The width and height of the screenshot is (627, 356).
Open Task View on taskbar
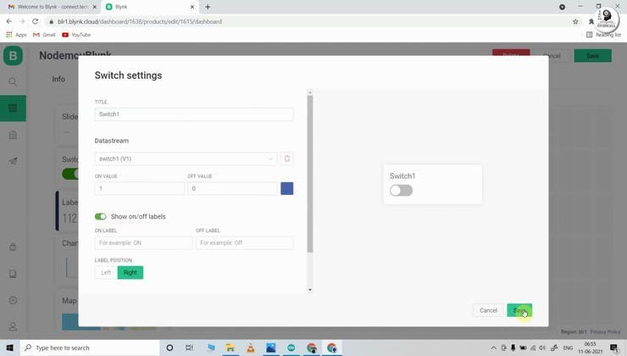click(190, 348)
